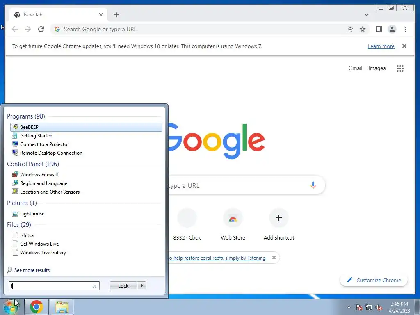Open the izhitsa file
The height and width of the screenshot is (315, 420).
86,235
